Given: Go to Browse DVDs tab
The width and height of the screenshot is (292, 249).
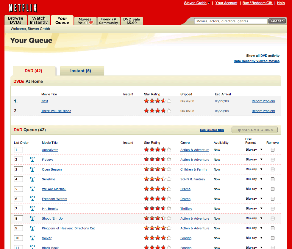Looking at the screenshot, I should (x=16, y=20).
